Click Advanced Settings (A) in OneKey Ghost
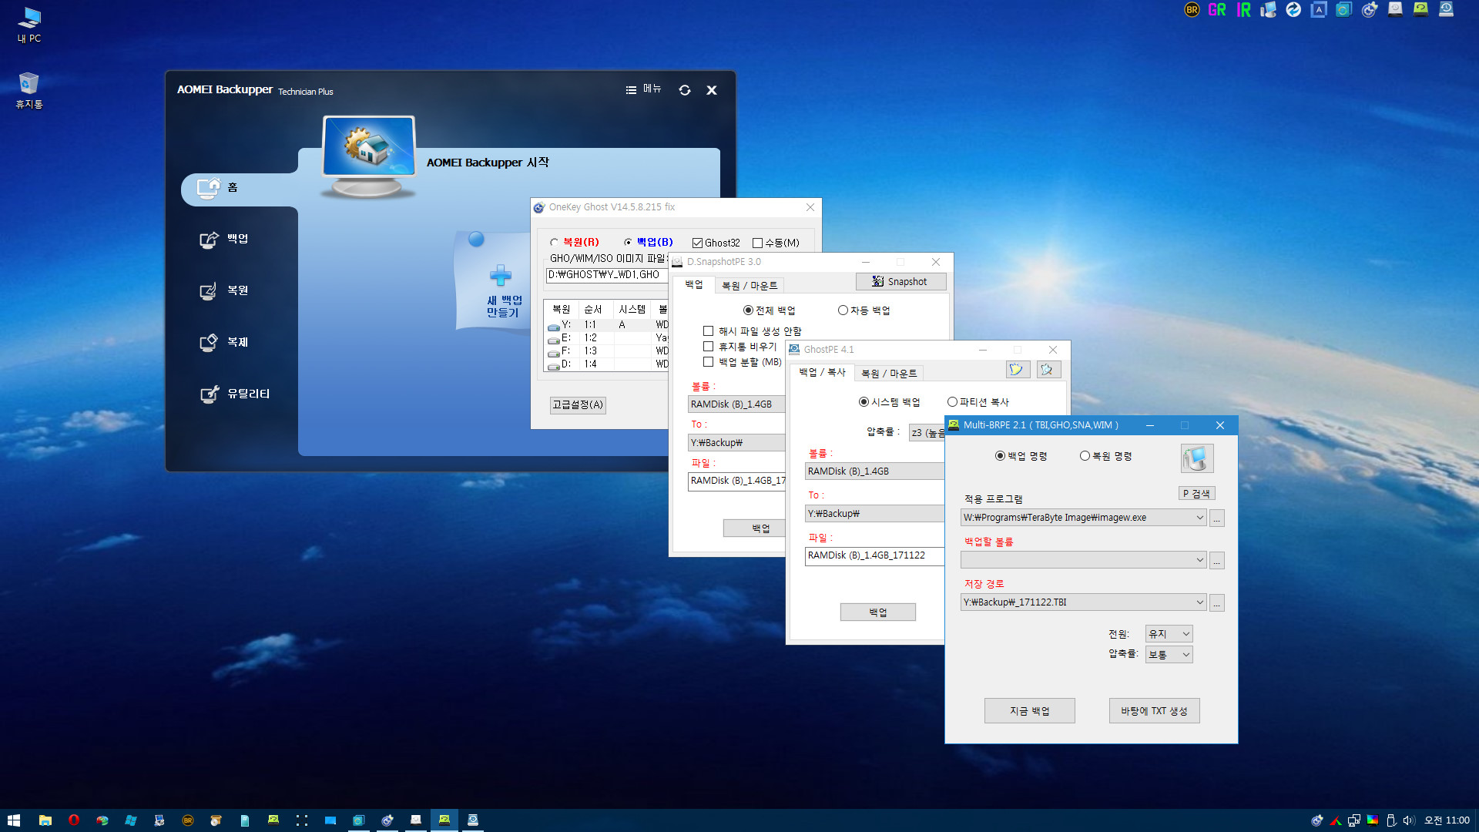Viewport: 1479px width, 832px height. [578, 405]
